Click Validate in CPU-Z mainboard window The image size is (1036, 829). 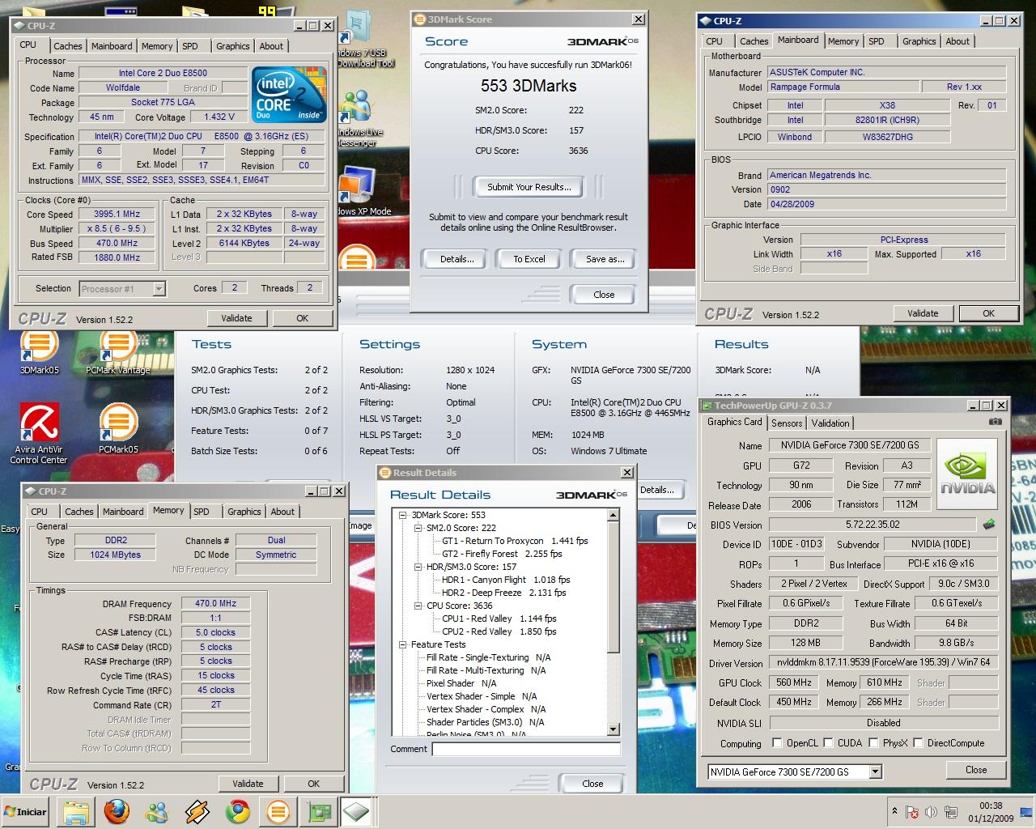click(x=923, y=313)
